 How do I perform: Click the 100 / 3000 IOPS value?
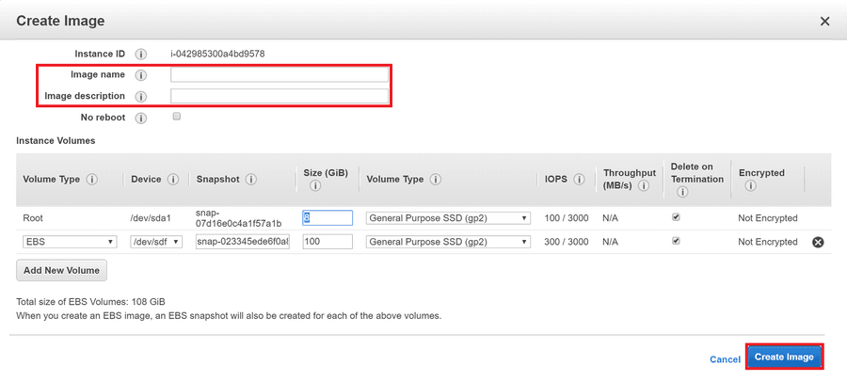coord(567,218)
